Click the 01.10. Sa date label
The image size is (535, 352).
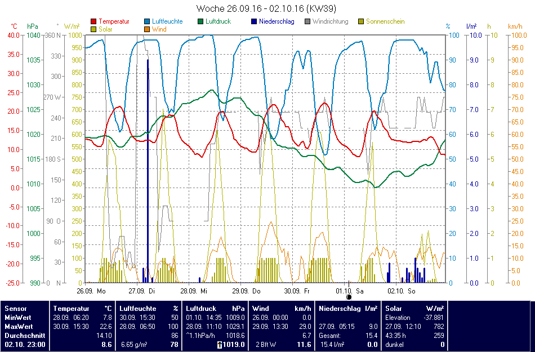pos(350,291)
